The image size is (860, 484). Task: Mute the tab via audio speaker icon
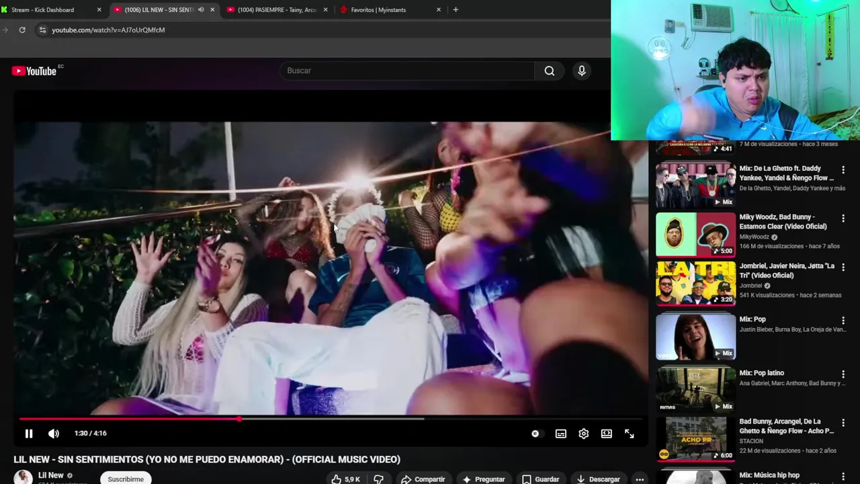click(x=201, y=9)
